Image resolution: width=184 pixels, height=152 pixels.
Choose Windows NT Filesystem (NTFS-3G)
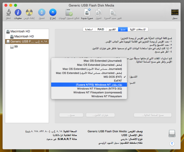(89, 88)
